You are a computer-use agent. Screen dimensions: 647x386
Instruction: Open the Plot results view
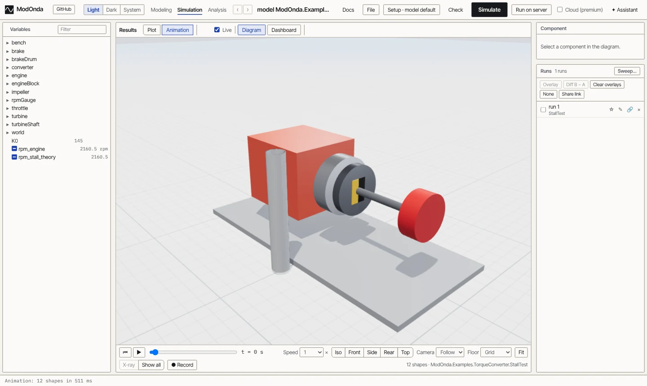pyautogui.click(x=152, y=30)
